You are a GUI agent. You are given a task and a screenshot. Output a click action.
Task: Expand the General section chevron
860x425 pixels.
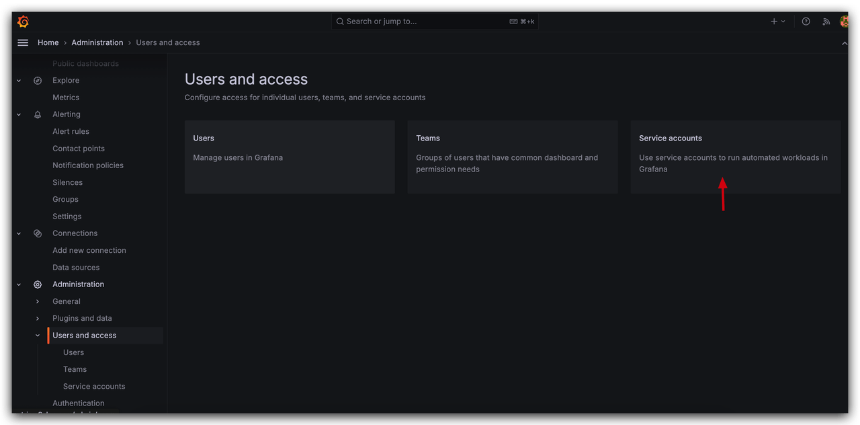[38, 302]
